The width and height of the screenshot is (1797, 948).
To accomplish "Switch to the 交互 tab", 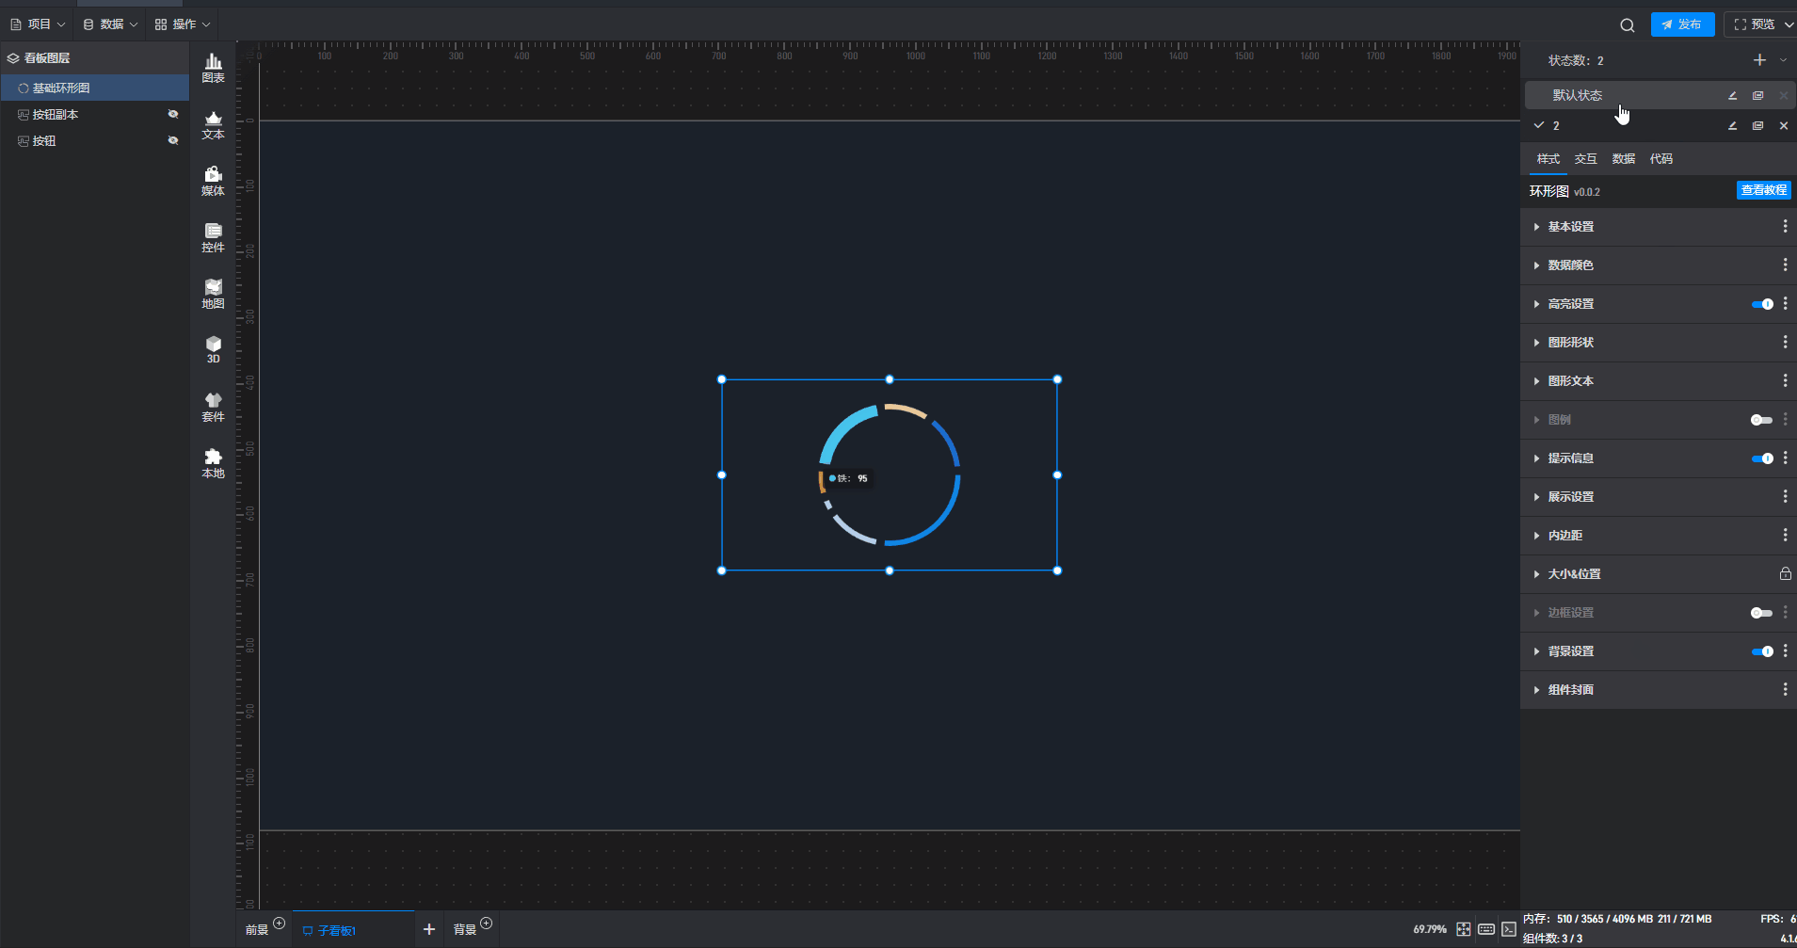I will coord(1585,159).
